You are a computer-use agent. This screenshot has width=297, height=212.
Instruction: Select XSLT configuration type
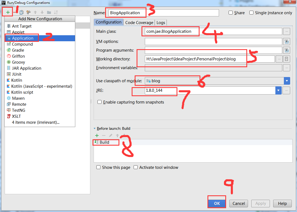(x=40, y=116)
